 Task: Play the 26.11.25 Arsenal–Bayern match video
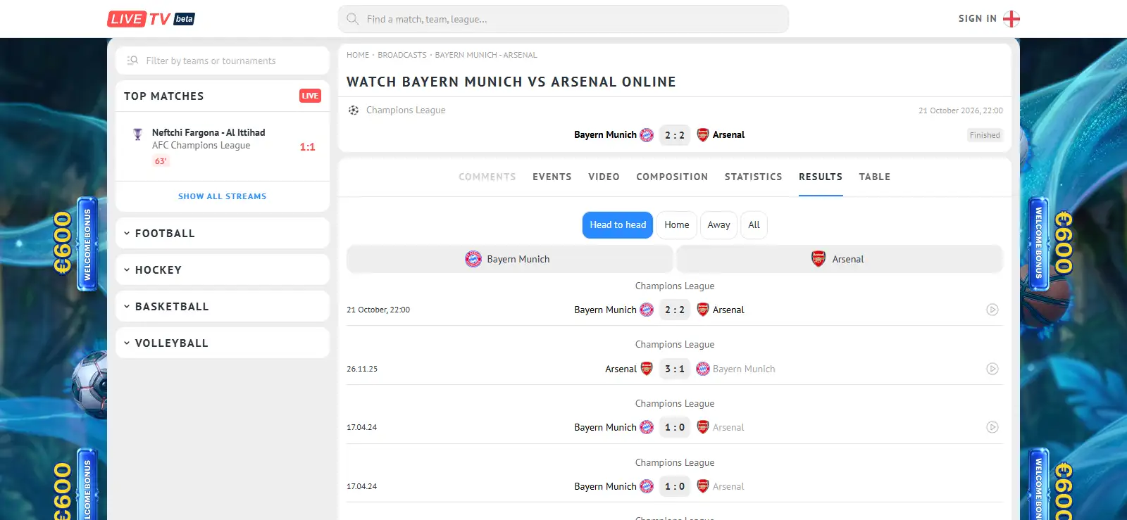[x=992, y=369]
